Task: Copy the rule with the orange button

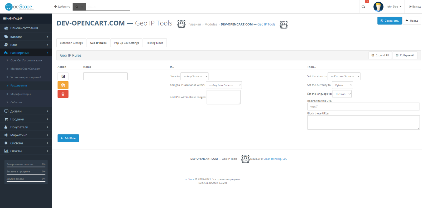Action: [x=63, y=85]
